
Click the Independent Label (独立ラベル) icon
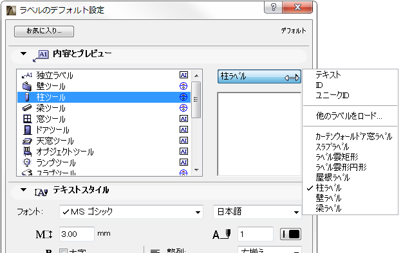[x=27, y=75]
